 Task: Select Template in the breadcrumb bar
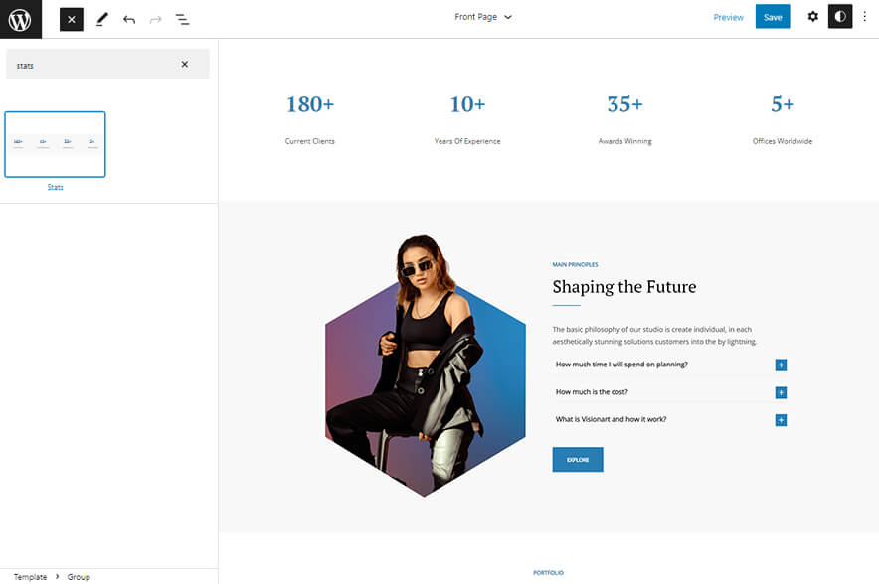point(30,576)
